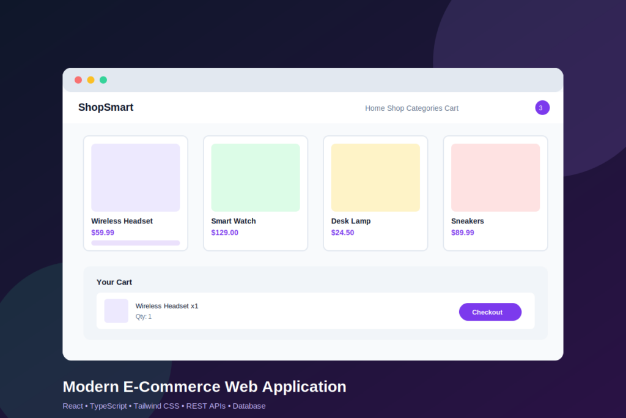The height and width of the screenshot is (418, 626).
Task: Click the $129.00 price
Action: click(225, 233)
